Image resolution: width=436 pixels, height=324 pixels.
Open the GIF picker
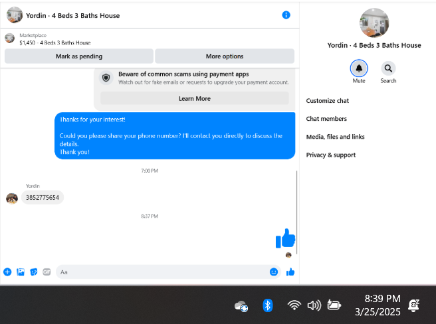(x=47, y=272)
